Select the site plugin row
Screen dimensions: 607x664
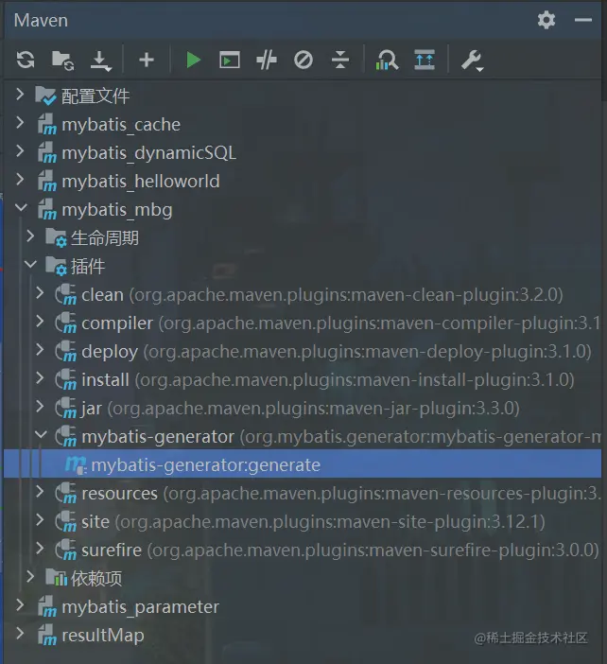point(303,522)
